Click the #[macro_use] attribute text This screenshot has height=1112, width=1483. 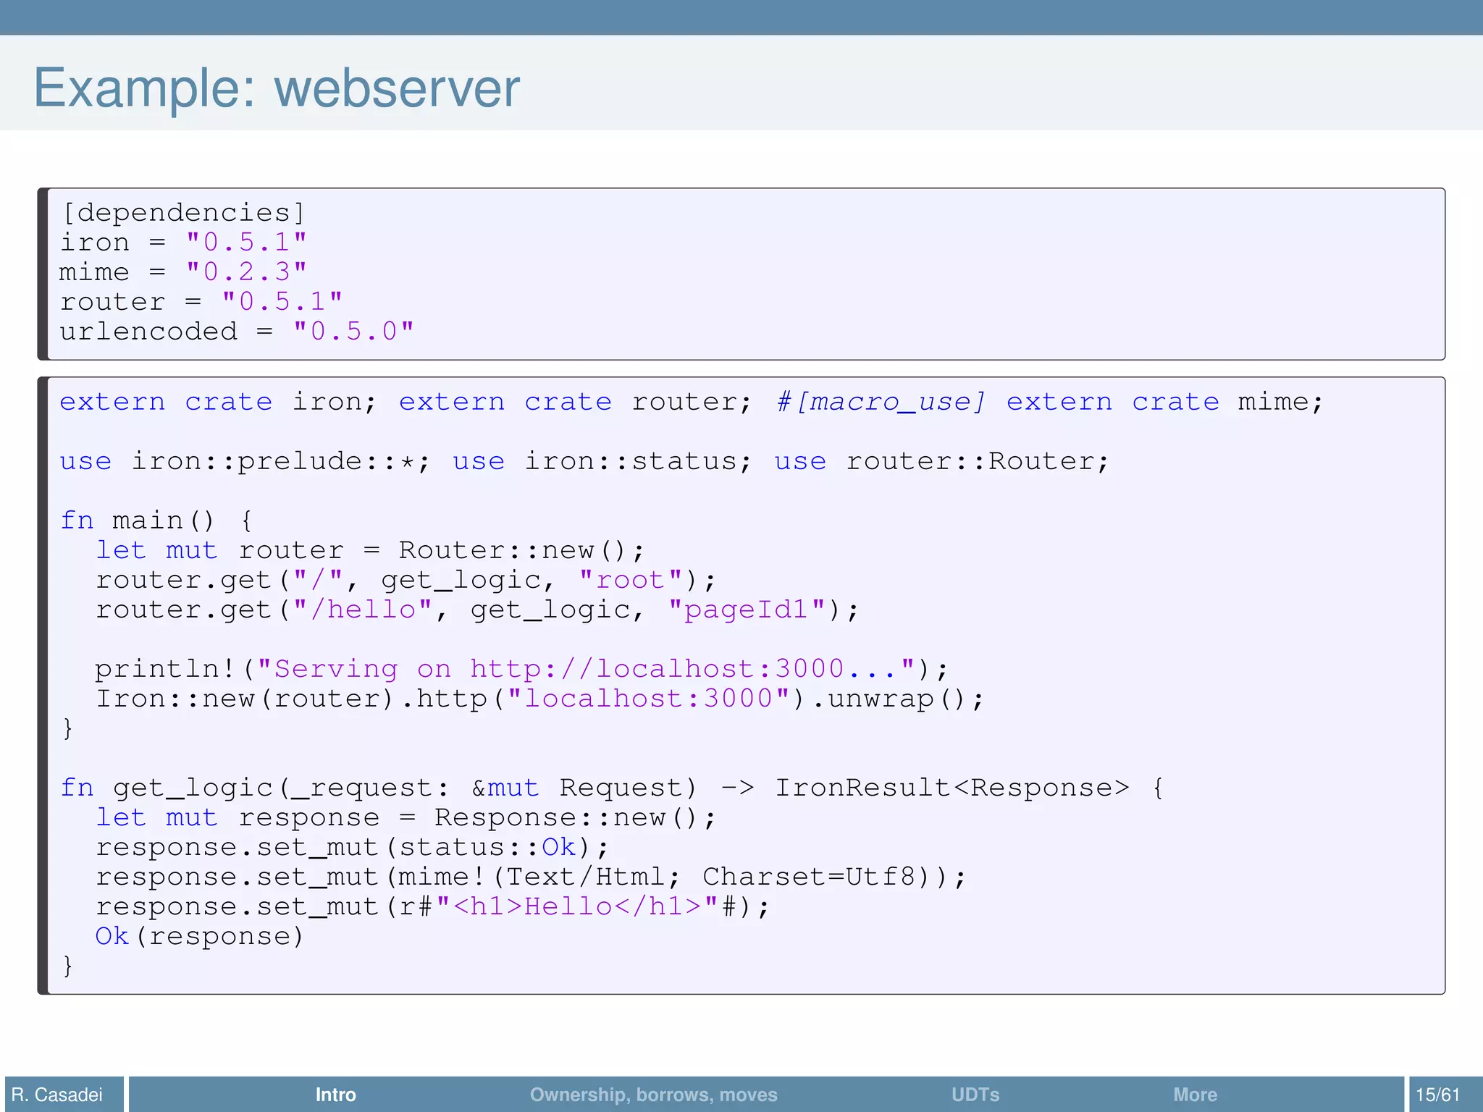point(881,402)
